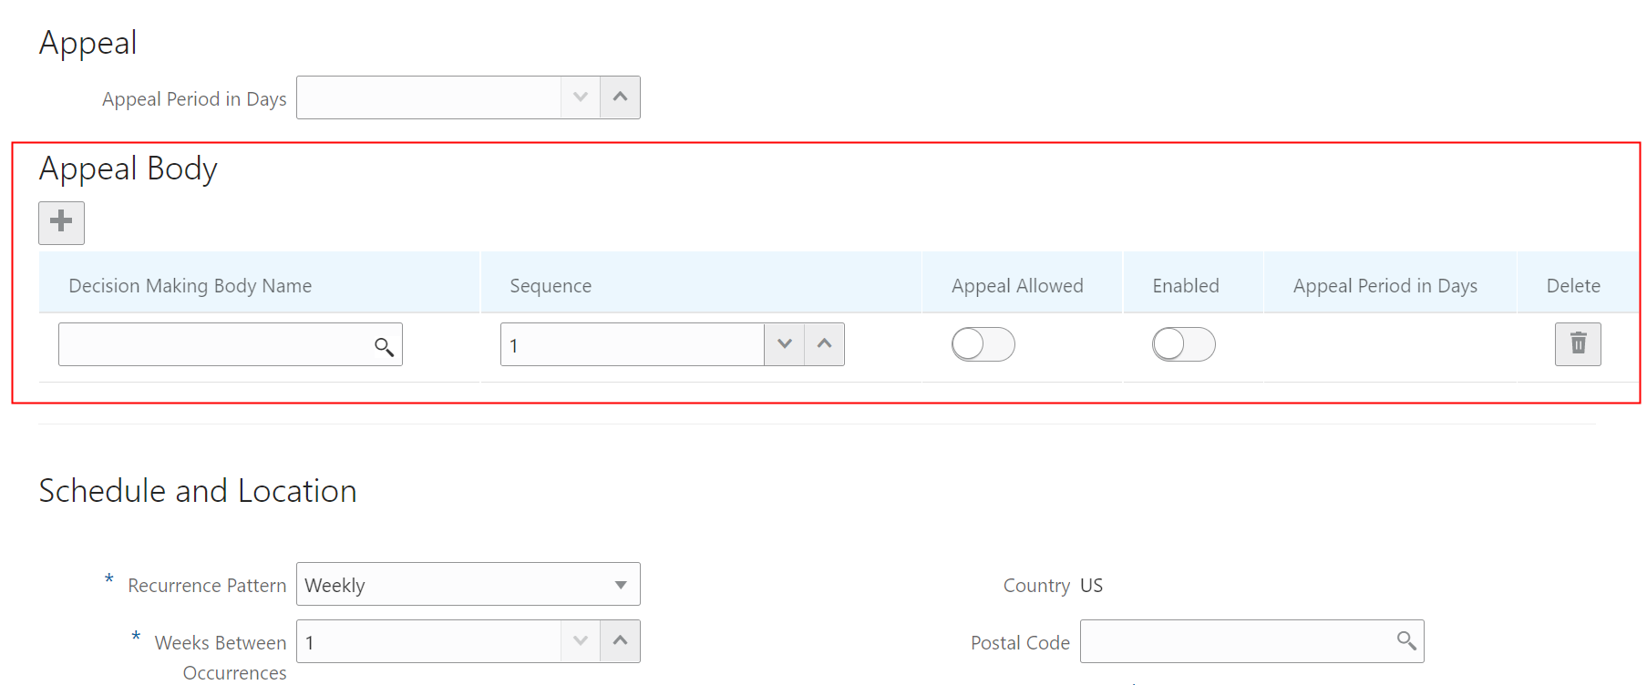The height and width of the screenshot is (685, 1647).
Task: Increase Appeal Period in Days value
Action: coord(620,97)
